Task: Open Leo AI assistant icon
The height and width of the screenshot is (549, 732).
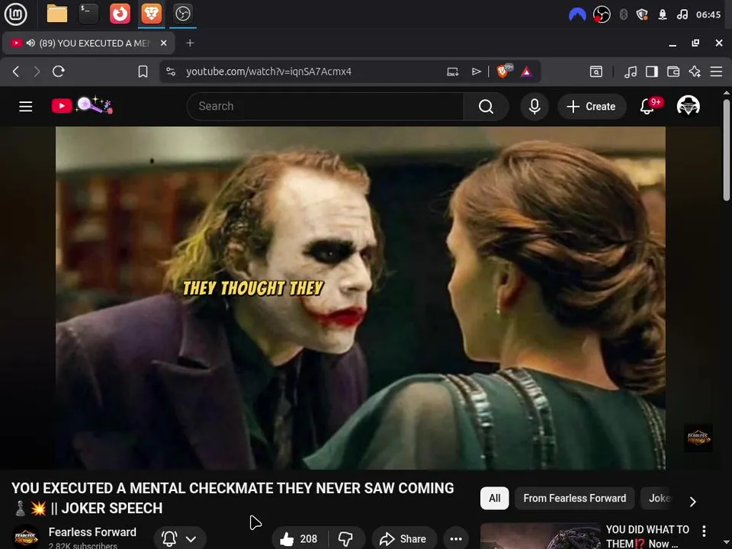Action: [695, 72]
